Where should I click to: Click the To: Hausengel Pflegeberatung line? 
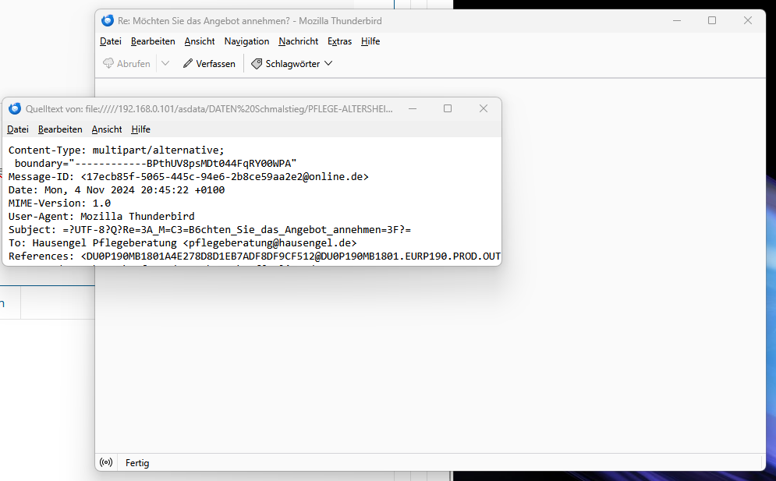click(x=182, y=243)
